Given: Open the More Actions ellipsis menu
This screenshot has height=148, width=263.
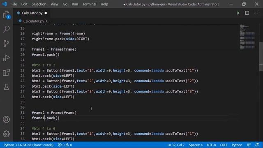Looking at the screenshot, I should click(x=256, y=13).
